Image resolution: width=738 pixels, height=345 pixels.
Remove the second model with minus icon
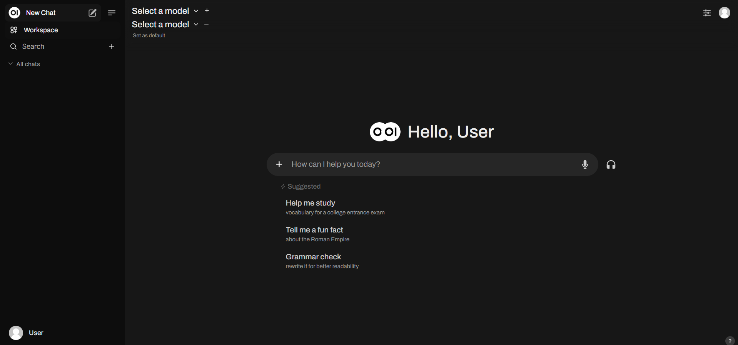click(x=207, y=24)
